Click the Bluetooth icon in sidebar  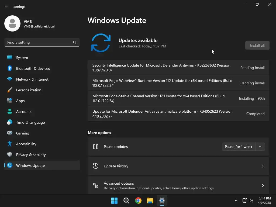(10, 68)
